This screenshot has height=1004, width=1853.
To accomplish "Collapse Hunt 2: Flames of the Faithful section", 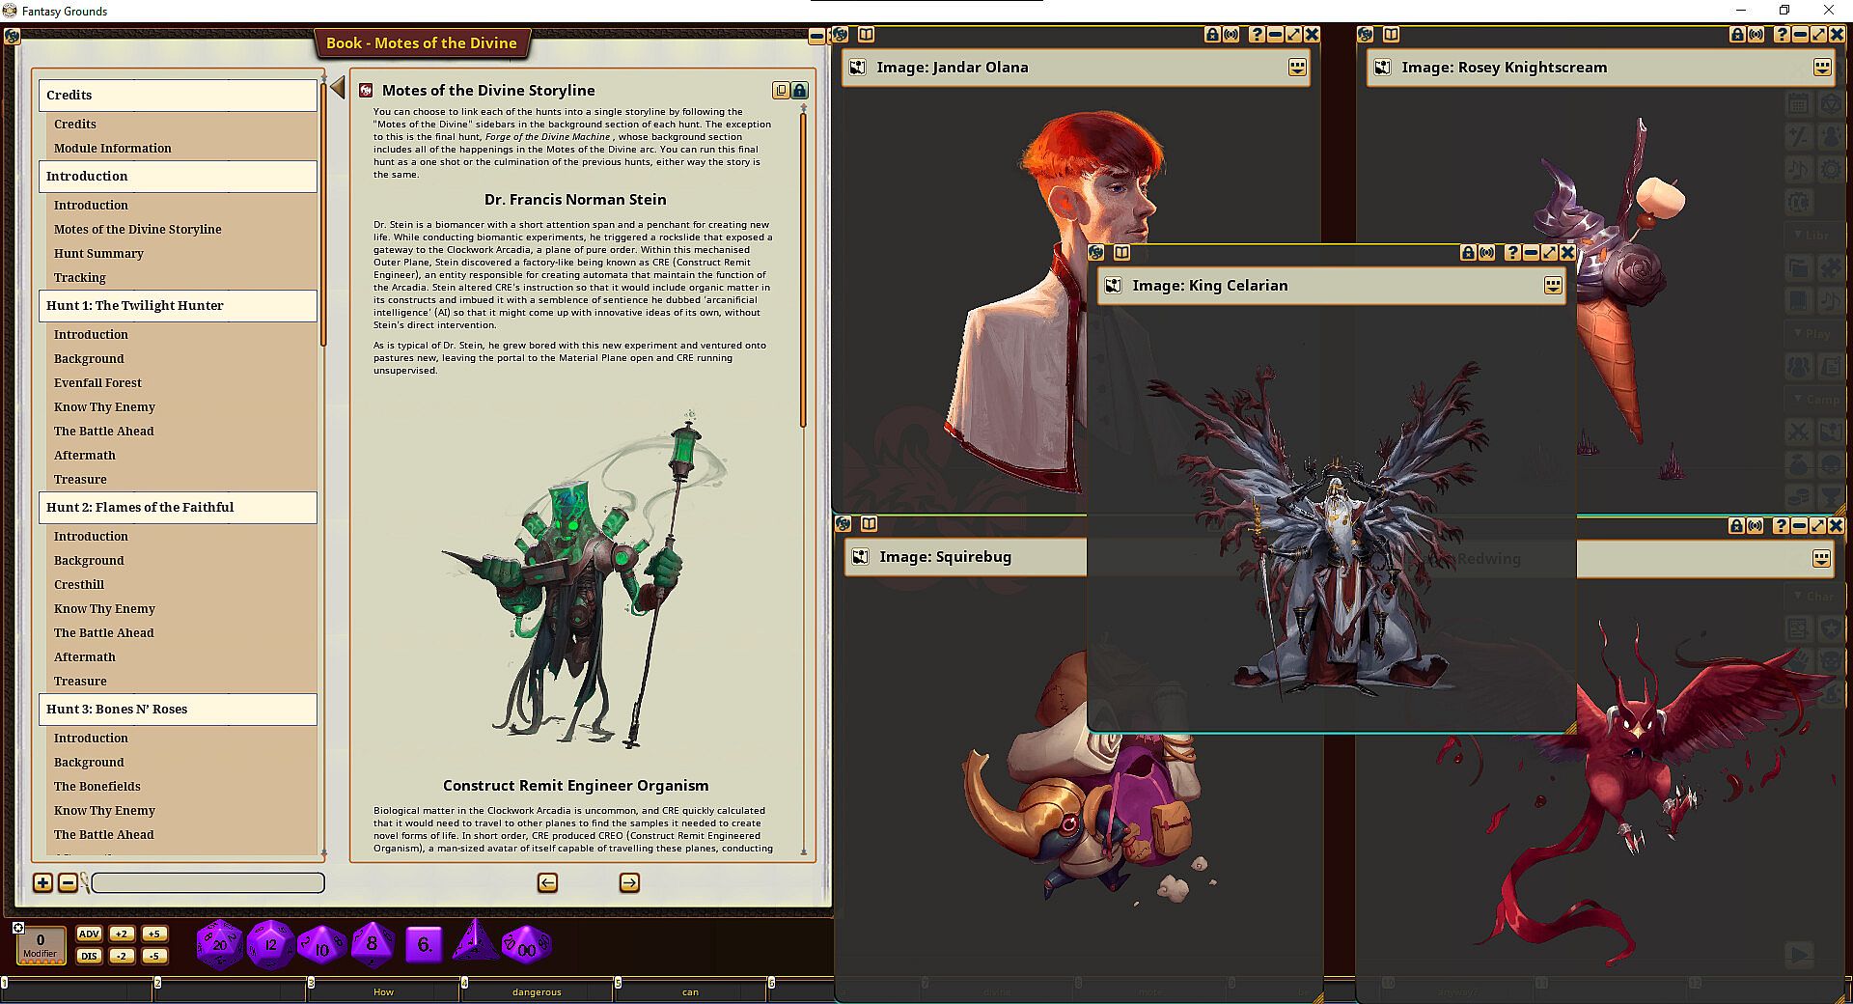I will tap(178, 507).
